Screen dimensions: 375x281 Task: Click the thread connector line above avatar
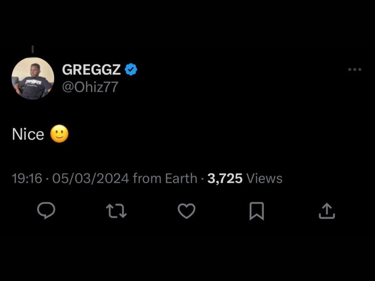pos(33,49)
